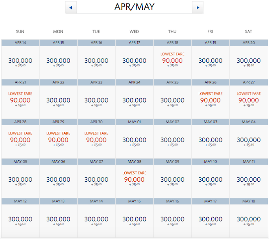Select Apr 21 lowest fare cell
269x239 pixels.
[20, 100]
